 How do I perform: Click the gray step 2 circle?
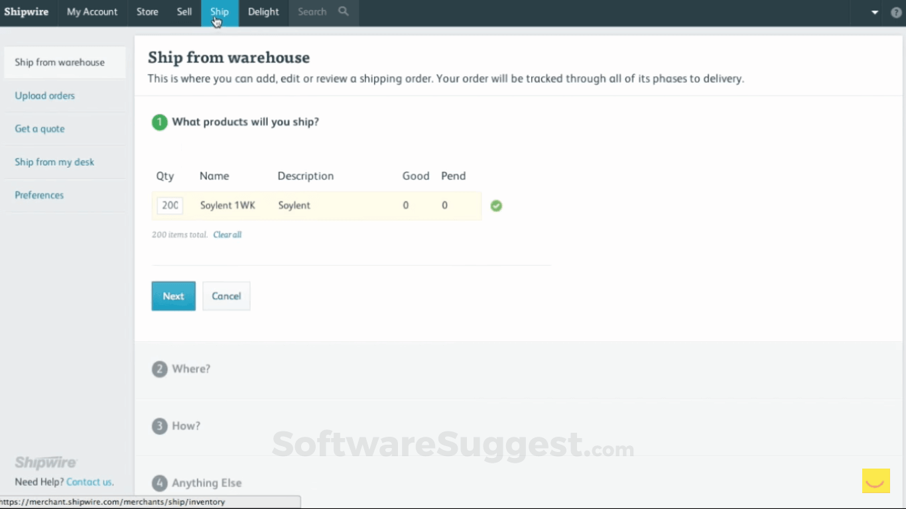159,368
